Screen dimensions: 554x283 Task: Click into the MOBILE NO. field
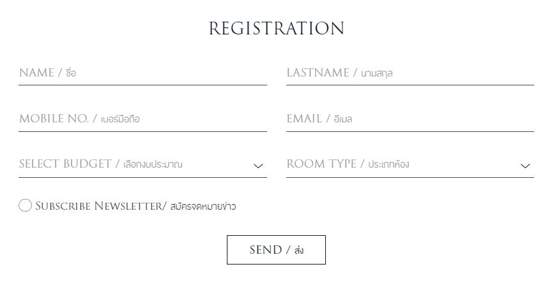point(142,119)
